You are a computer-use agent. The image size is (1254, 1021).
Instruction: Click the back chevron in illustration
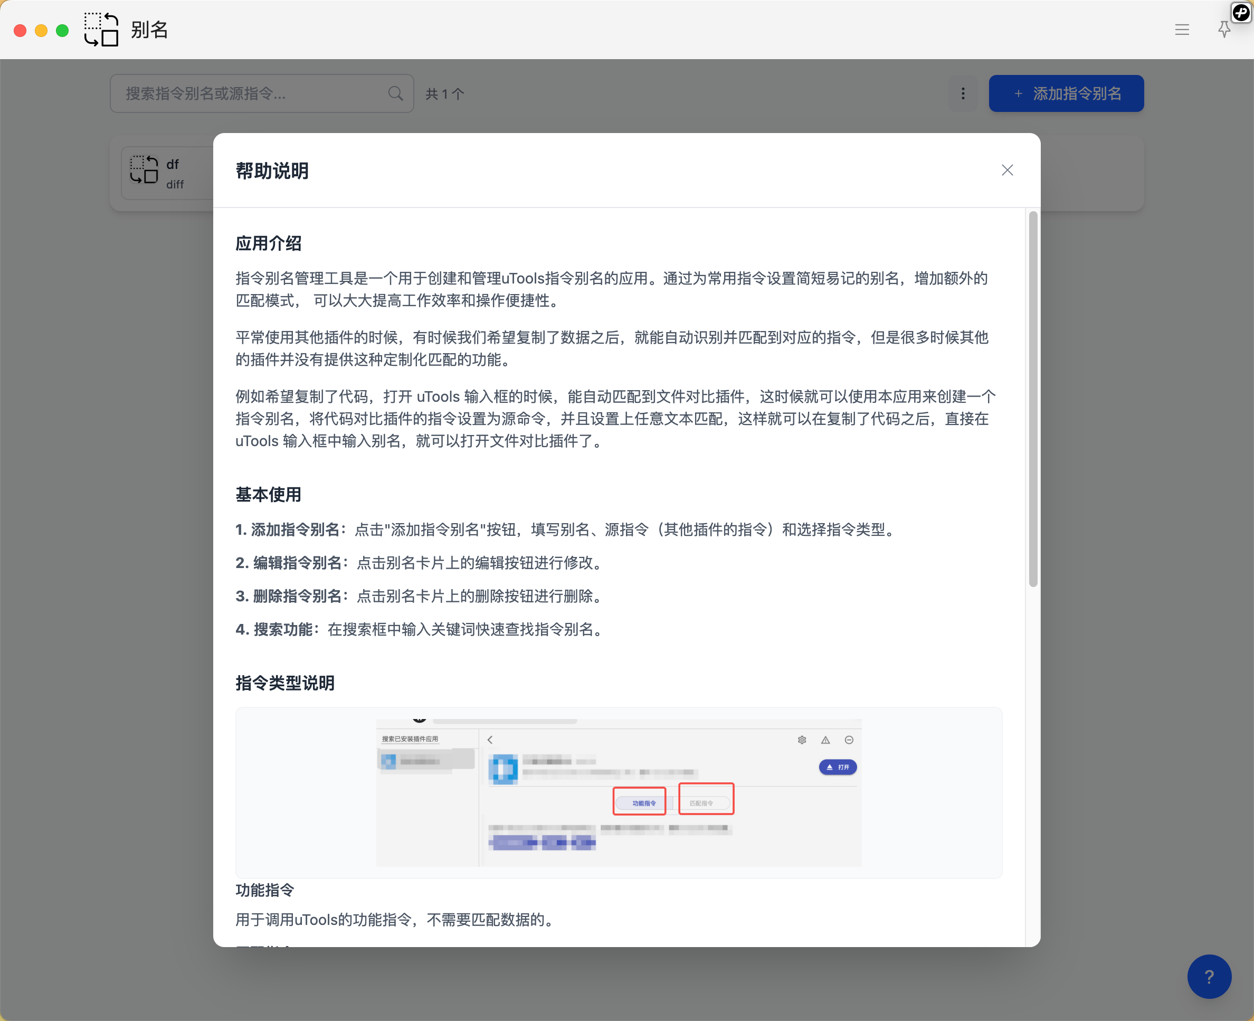click(490, 740)
